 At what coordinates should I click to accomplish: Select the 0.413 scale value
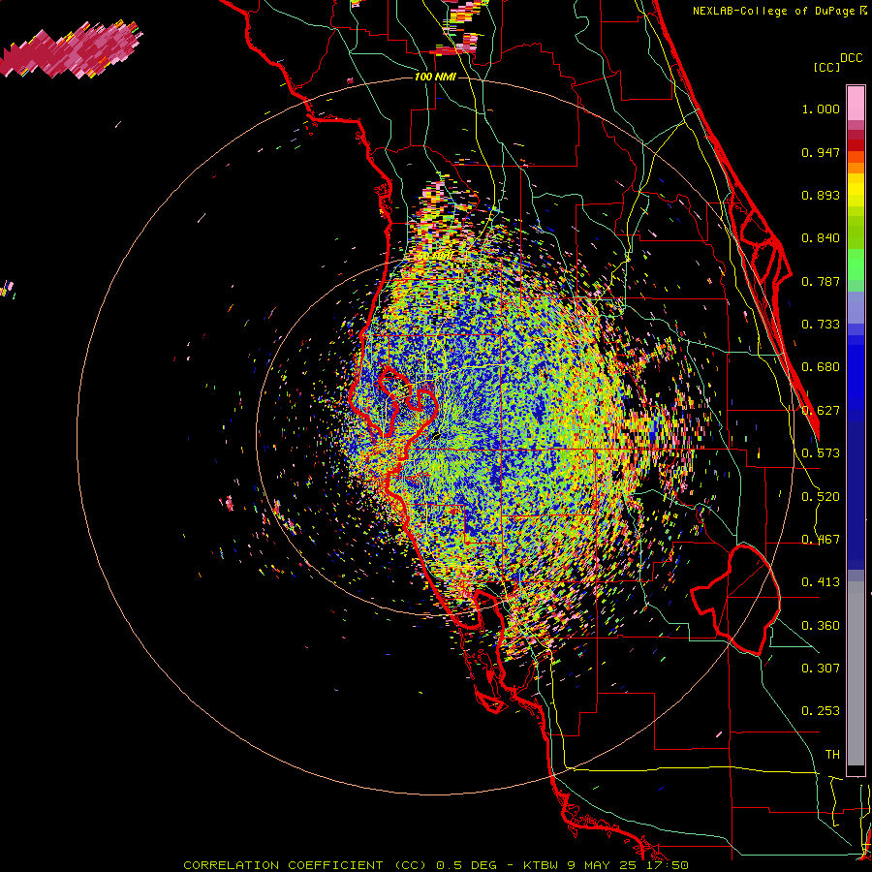(821, 582)
